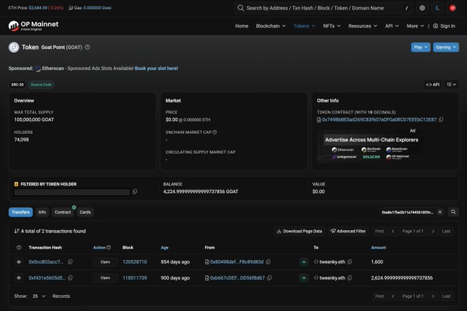Copy tweenky.eth address in 1,600 row
The width and height of the screenshot is (467, 311).
[x=350, y=262]
